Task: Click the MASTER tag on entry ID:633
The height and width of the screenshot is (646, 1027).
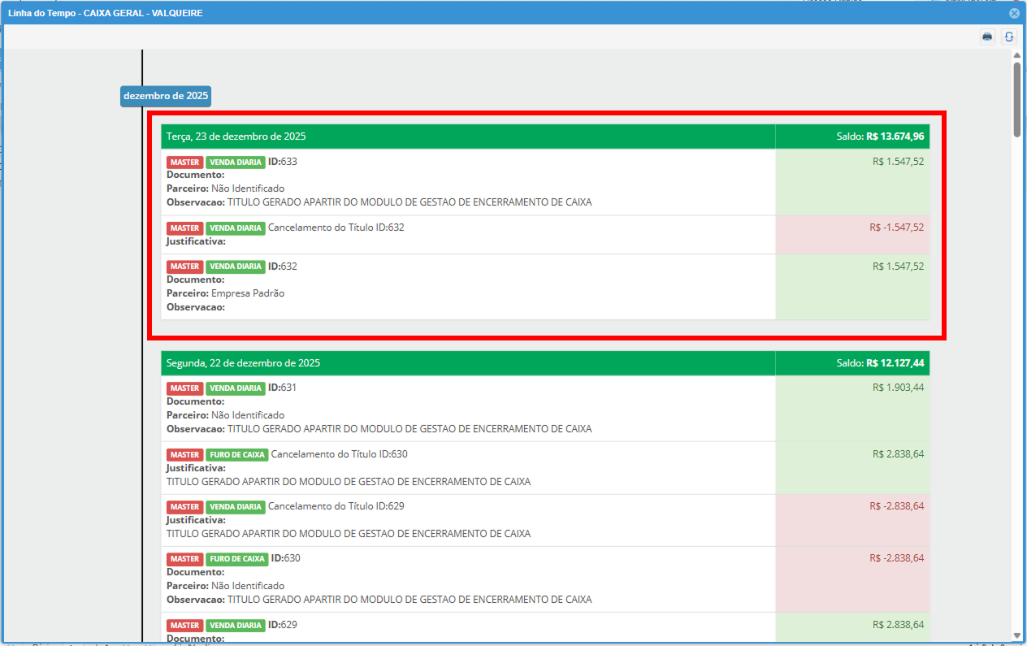Action: pos(185,163)
